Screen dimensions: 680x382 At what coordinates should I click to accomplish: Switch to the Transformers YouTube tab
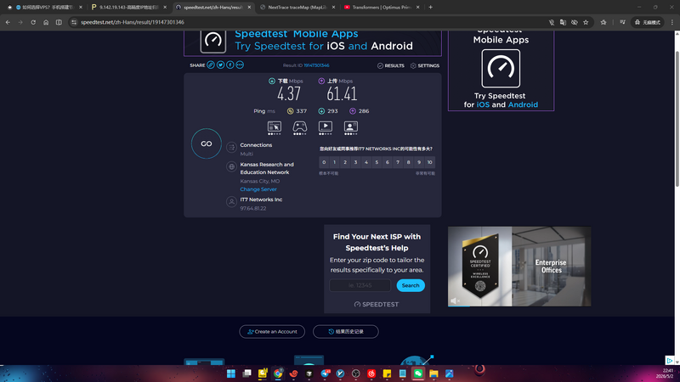tap(382, 8)
